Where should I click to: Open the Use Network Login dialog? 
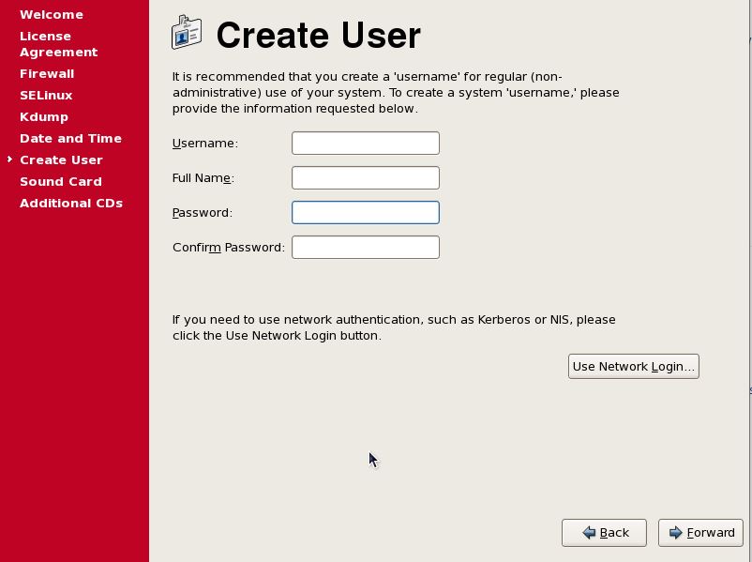coord(634,366)
